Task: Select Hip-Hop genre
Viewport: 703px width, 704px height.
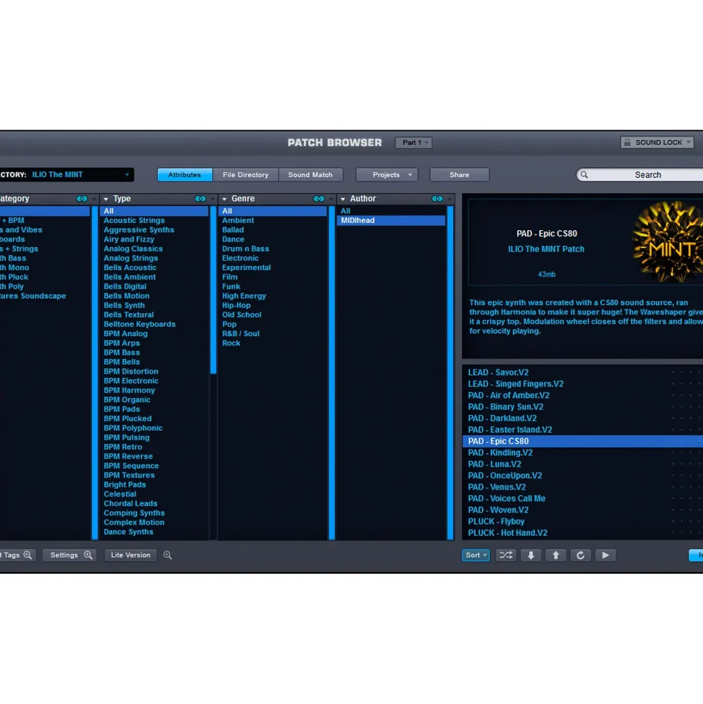Action: click(236, 305)
